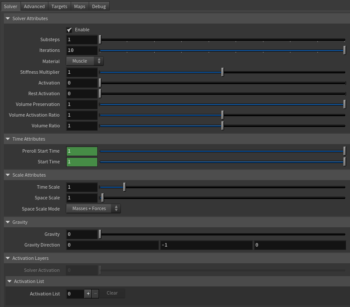Select the Targets tab
Screen dimensions: 350x307
point(59,6)
